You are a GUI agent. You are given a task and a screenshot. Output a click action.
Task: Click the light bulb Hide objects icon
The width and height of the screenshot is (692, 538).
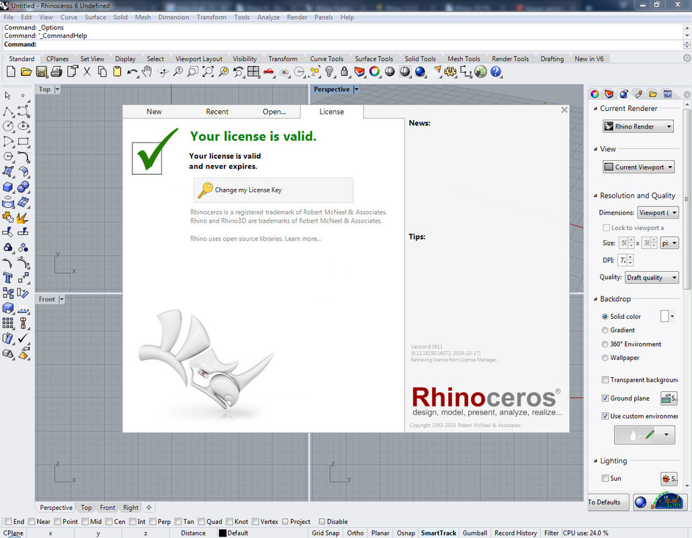click(329, 71)
